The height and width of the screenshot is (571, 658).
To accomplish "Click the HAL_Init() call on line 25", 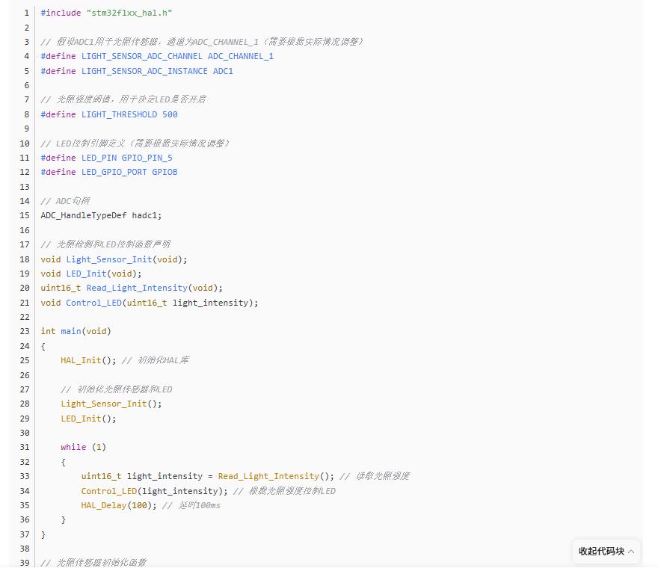I will point(81,360).
